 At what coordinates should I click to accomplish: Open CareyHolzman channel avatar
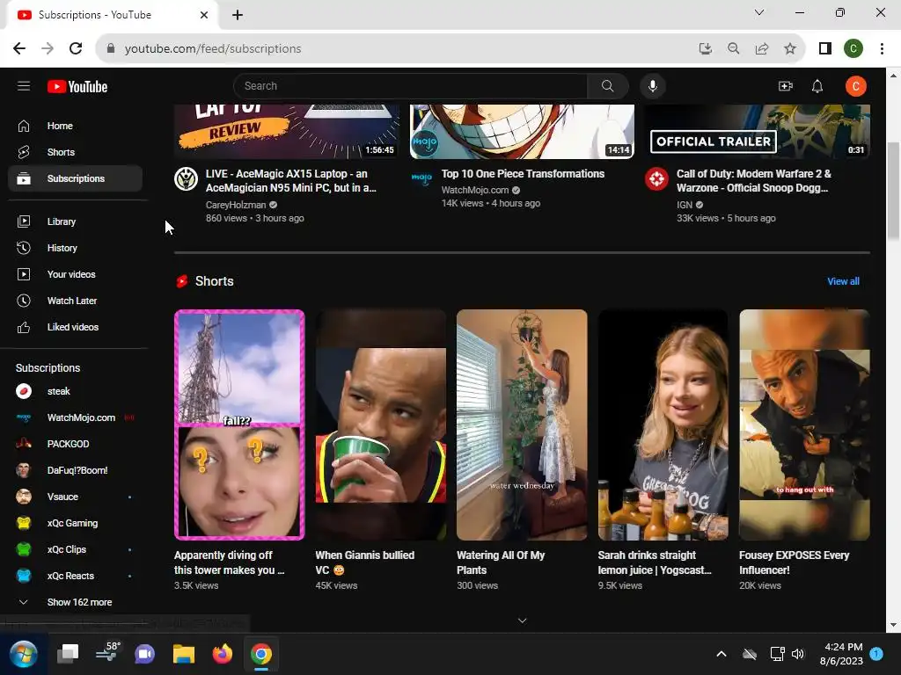pyautogui.click(x=187, y=179)
